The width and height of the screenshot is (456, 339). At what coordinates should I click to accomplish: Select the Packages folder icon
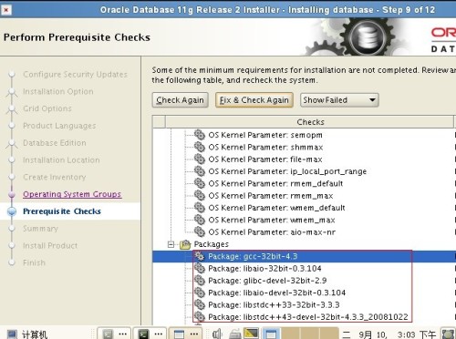pos(185,244)
